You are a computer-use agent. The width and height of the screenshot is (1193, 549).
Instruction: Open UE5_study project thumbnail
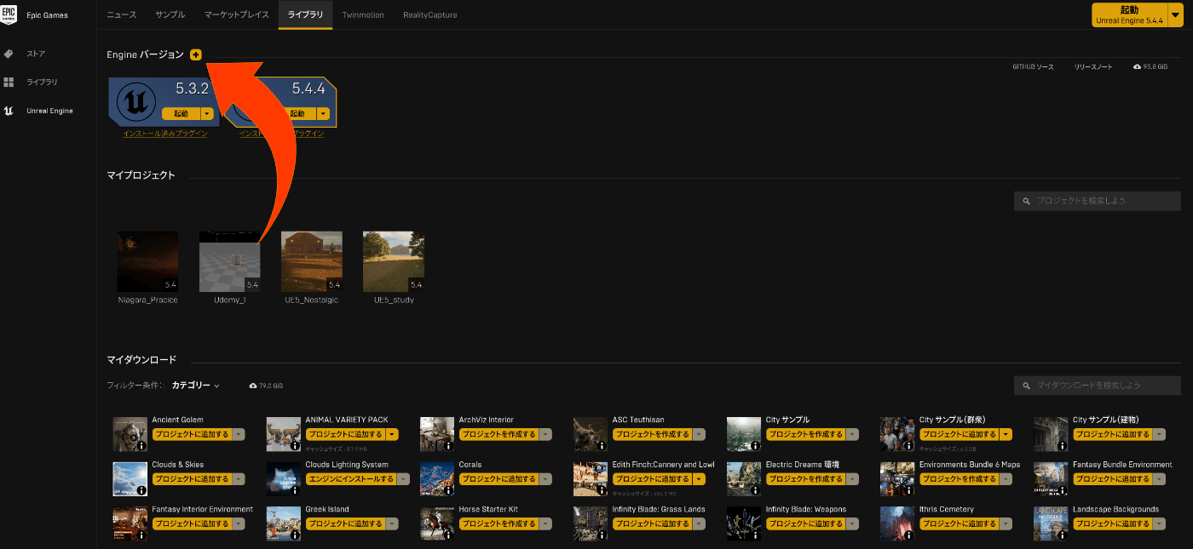(x=394, y=261)
